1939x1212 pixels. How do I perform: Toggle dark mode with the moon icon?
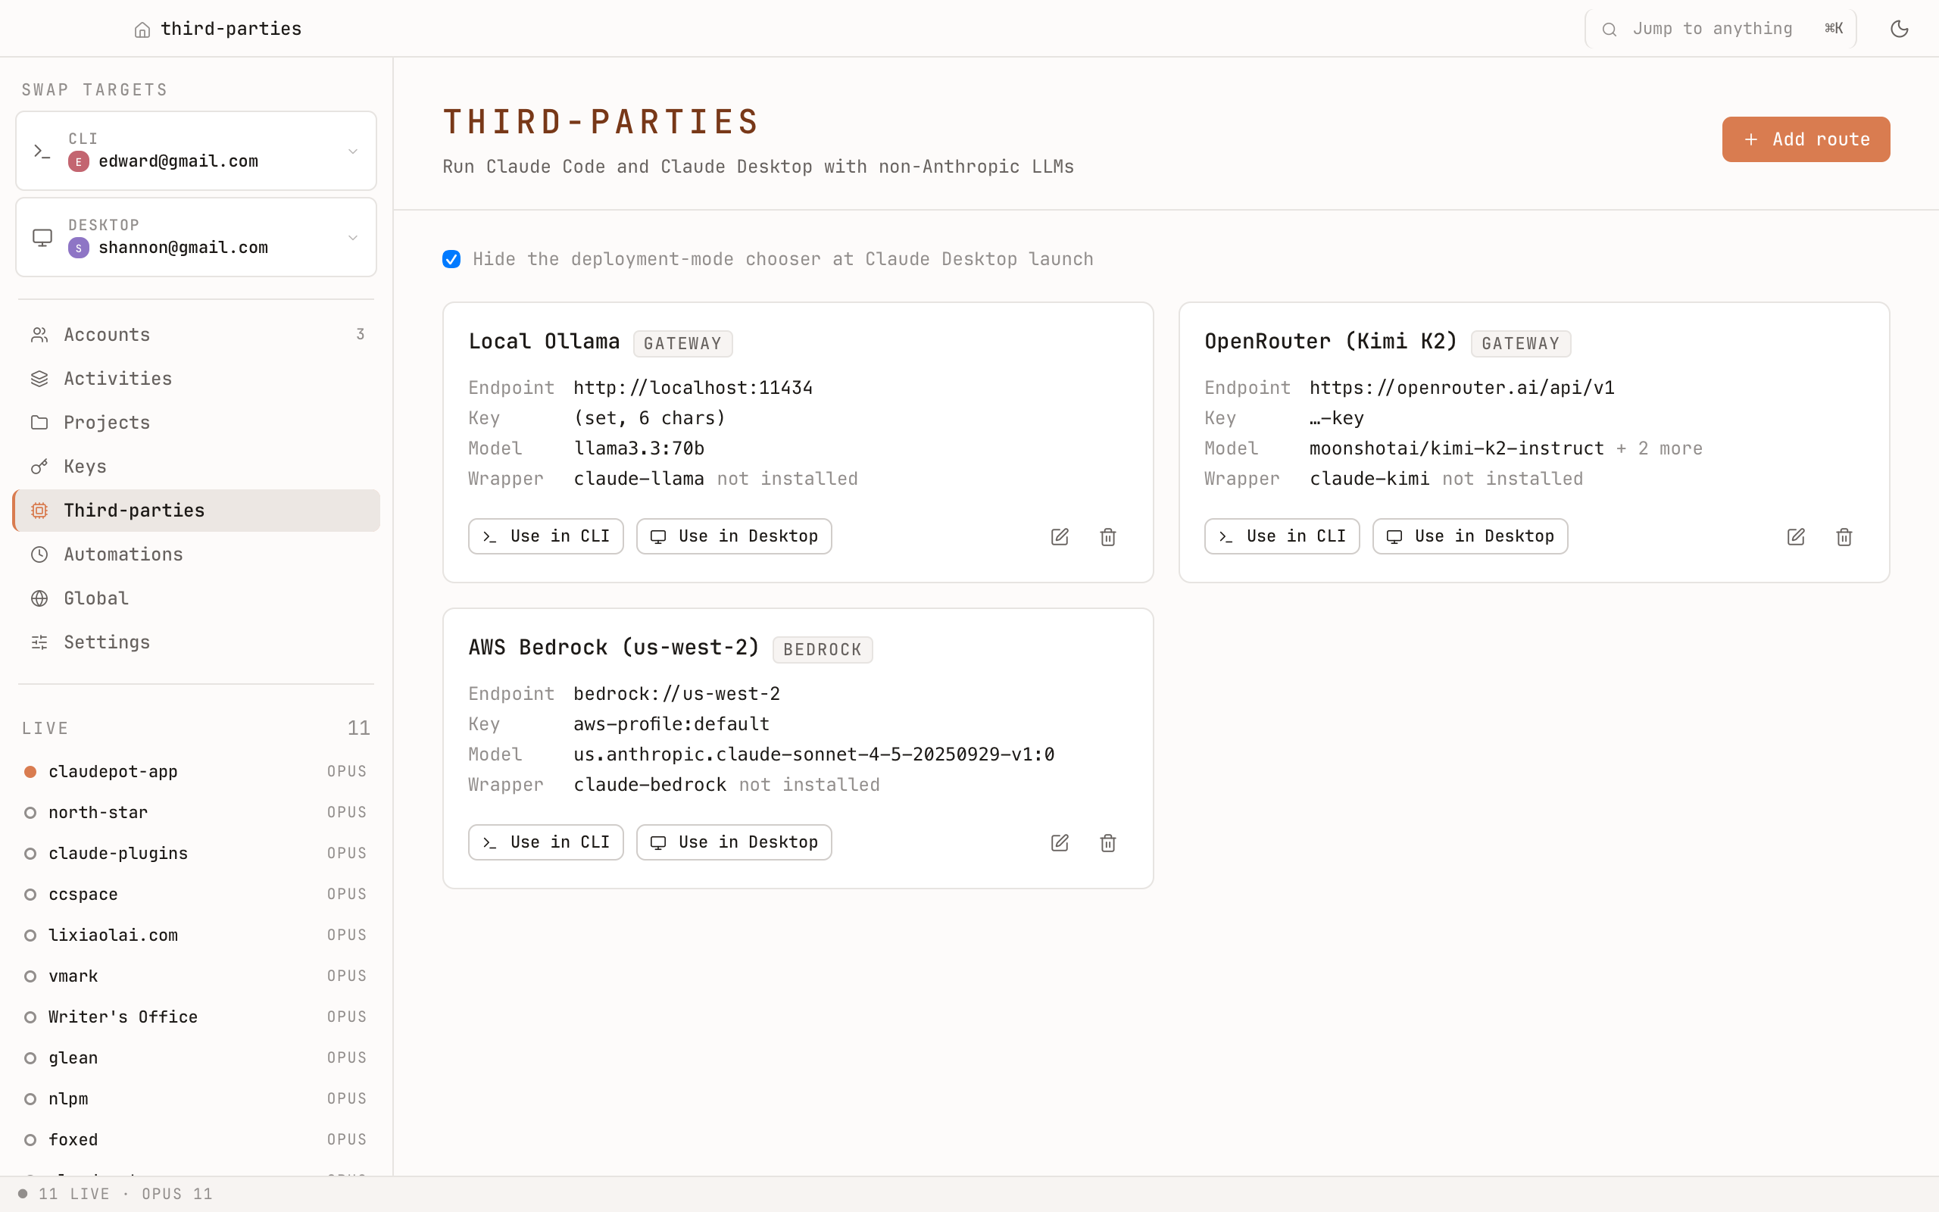1900,28
